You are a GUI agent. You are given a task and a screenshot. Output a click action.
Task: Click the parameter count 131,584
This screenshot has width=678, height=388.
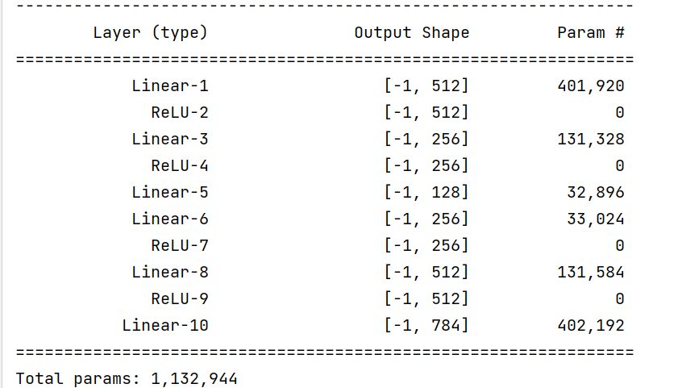pyautogui.click(x=591, y=272)
